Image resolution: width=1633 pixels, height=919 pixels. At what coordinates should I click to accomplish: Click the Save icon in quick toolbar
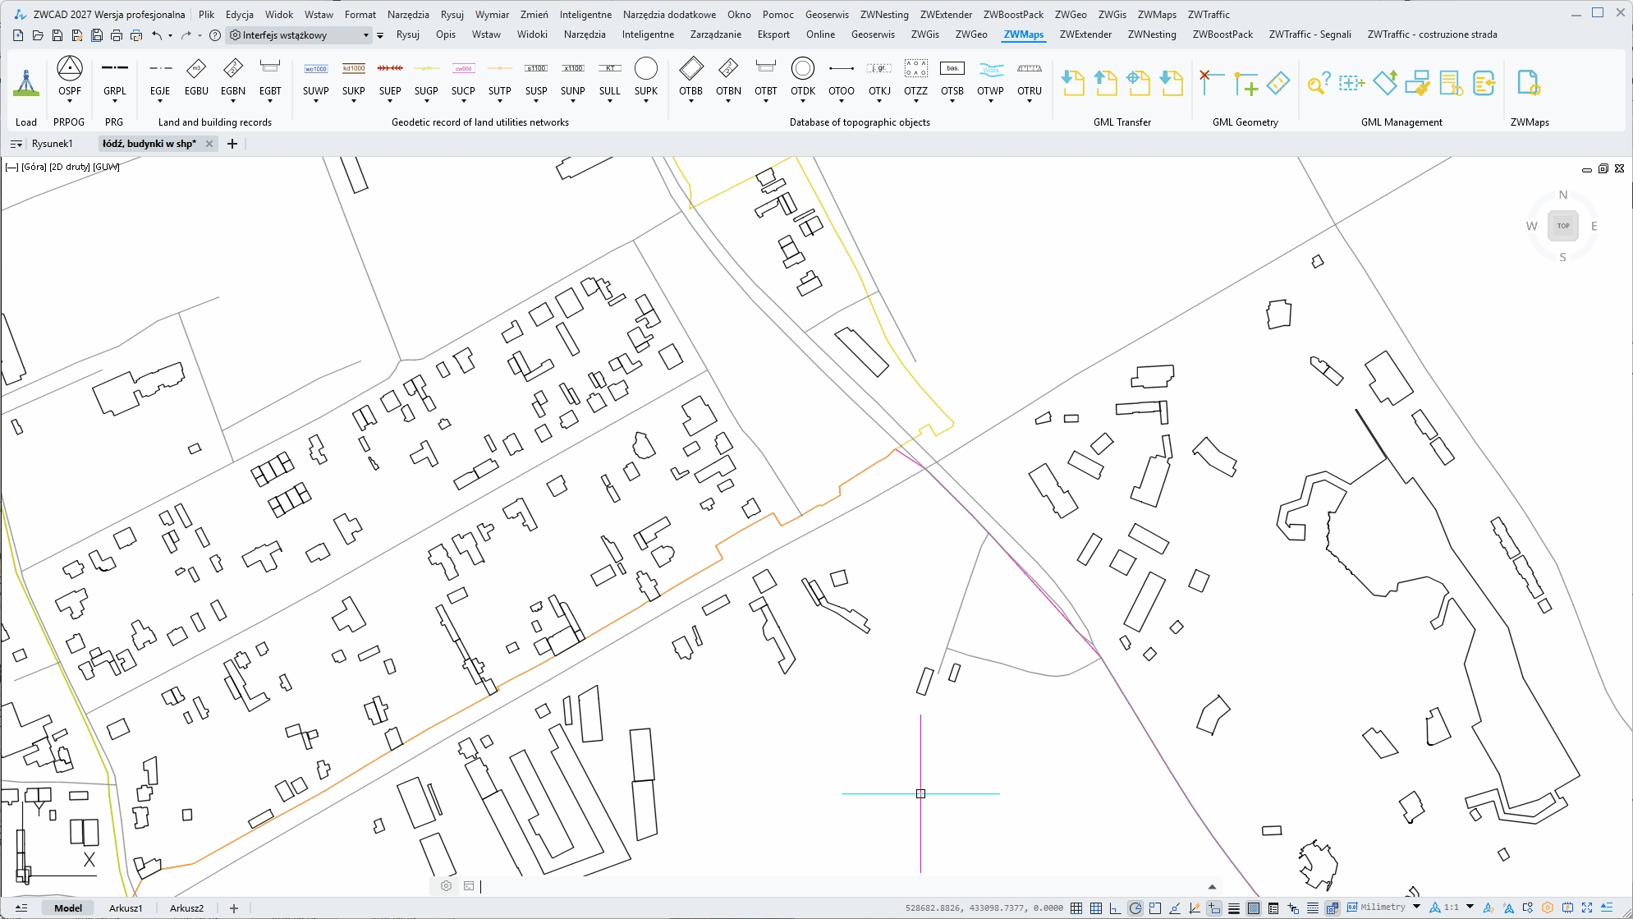(57, 35)
